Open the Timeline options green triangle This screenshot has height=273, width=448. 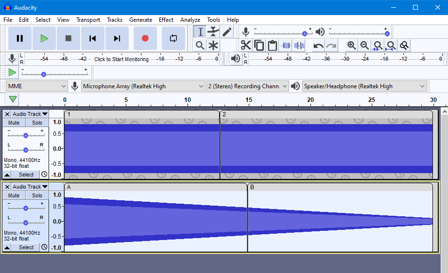pyautogui.click(x=13, y=99)
